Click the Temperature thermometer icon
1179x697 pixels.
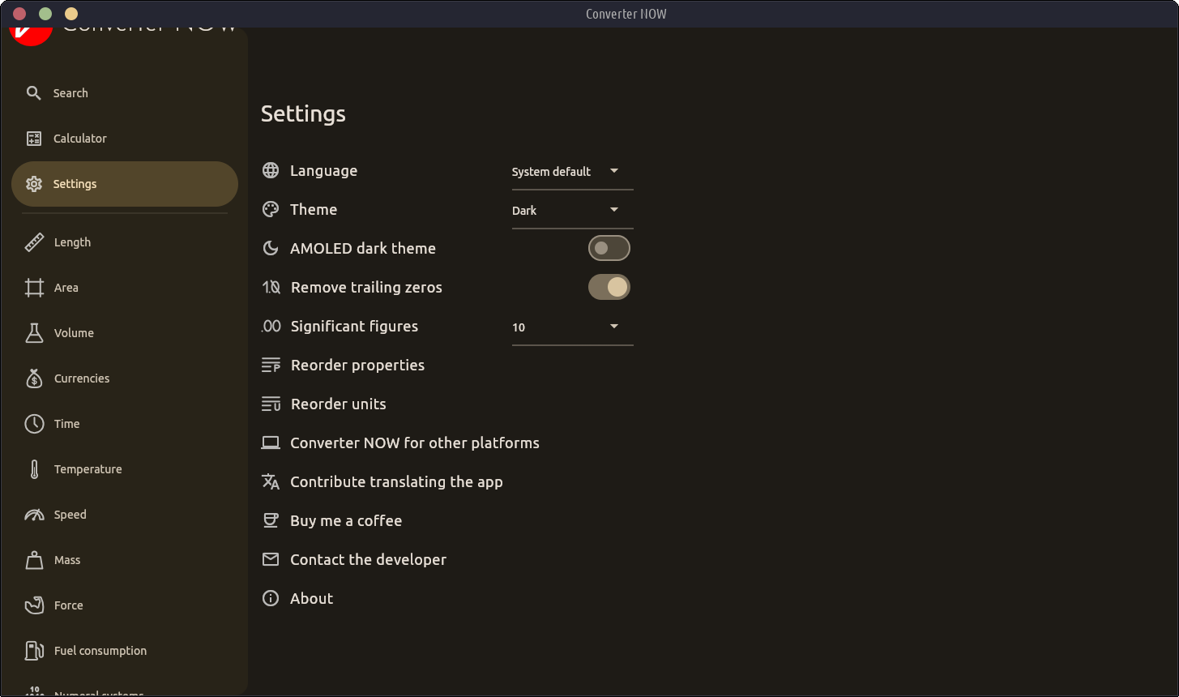coord(34,469)
